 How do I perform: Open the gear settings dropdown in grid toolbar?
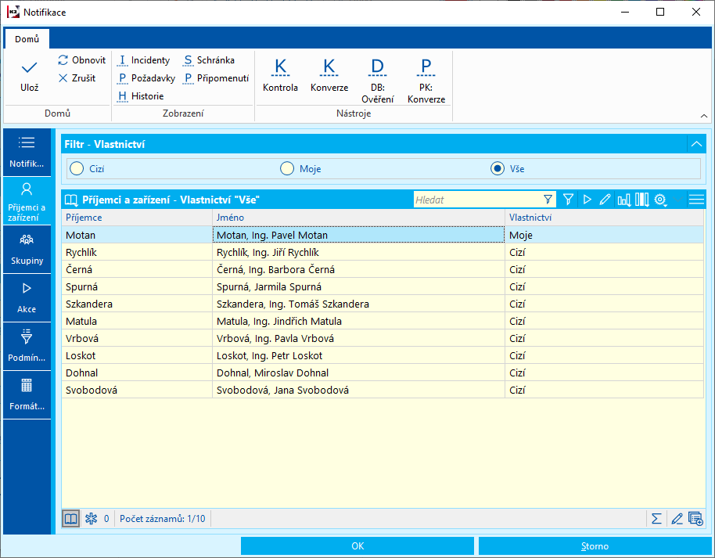661,200
